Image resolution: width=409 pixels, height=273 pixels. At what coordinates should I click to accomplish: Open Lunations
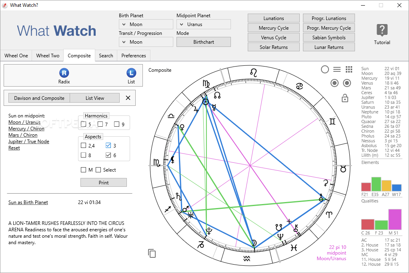click(274, 18)
